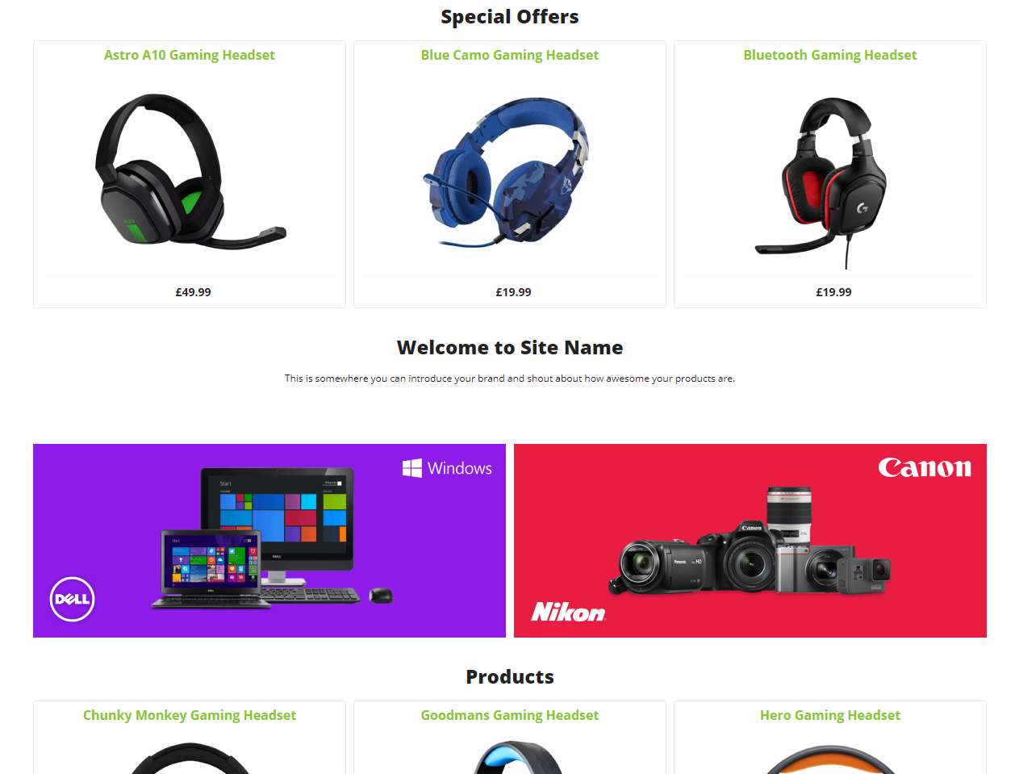Open the Bluetooth Gaming Headset title link

[x=830, y=55]
